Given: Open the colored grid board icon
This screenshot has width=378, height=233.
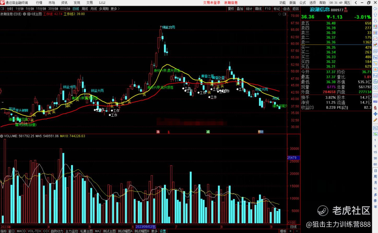Looking at the screenshot, I should 375,33.
